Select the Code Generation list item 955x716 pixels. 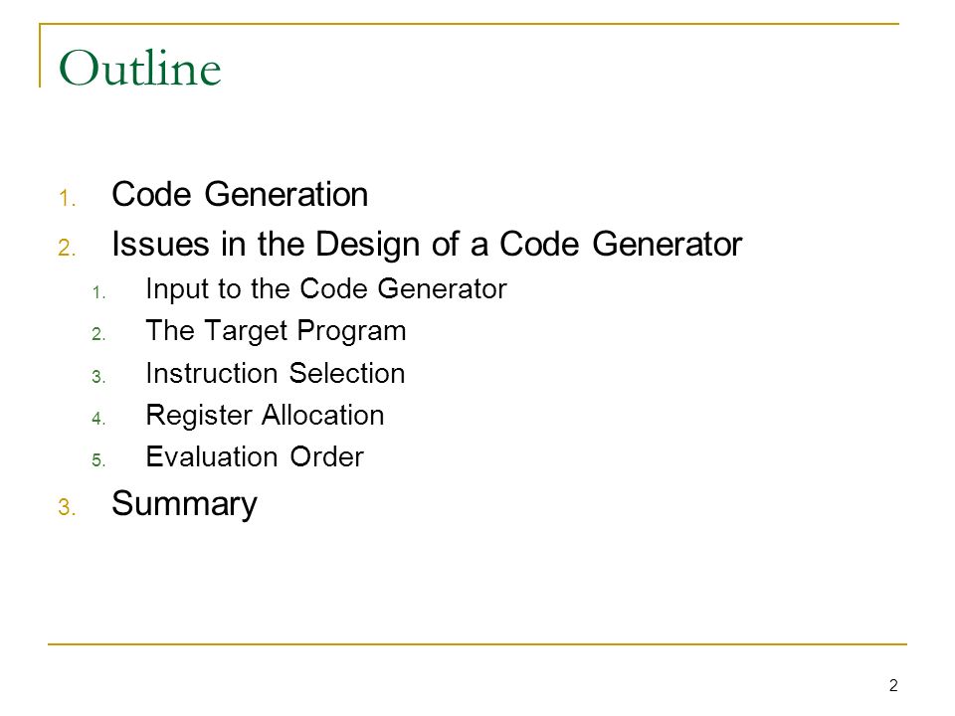tap(240, 195)
